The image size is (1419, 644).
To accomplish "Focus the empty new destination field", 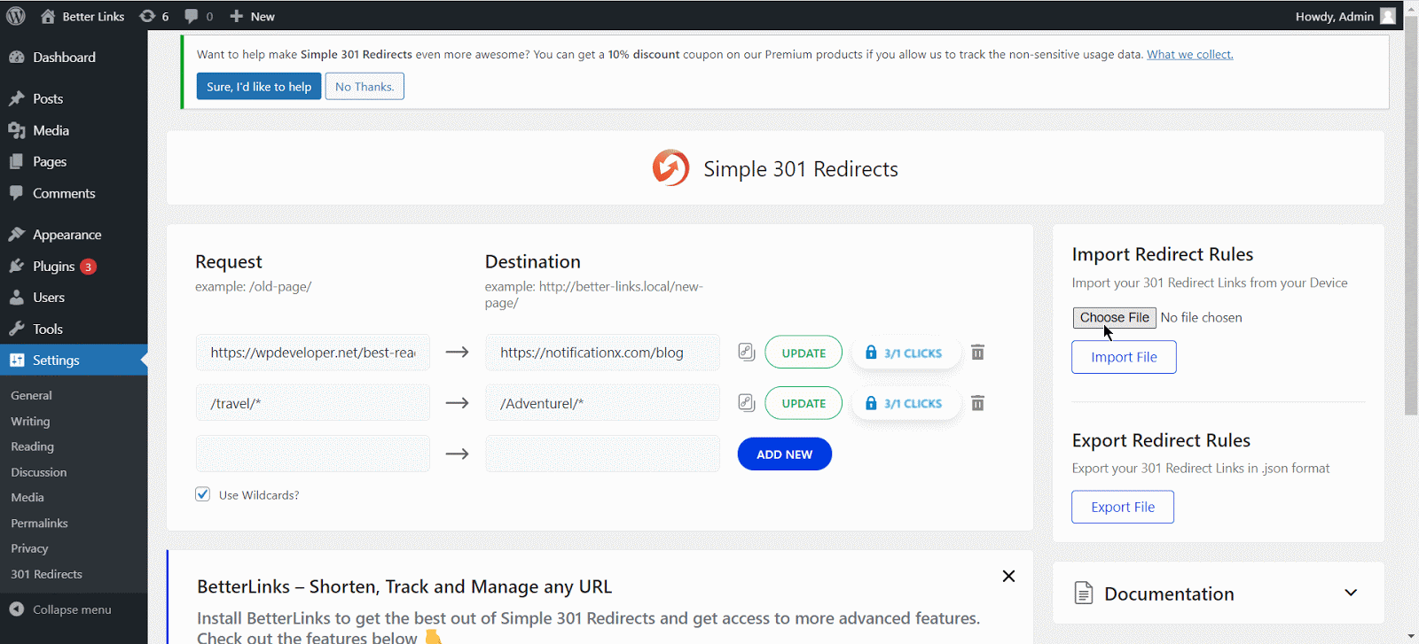I will coord(602,454).
